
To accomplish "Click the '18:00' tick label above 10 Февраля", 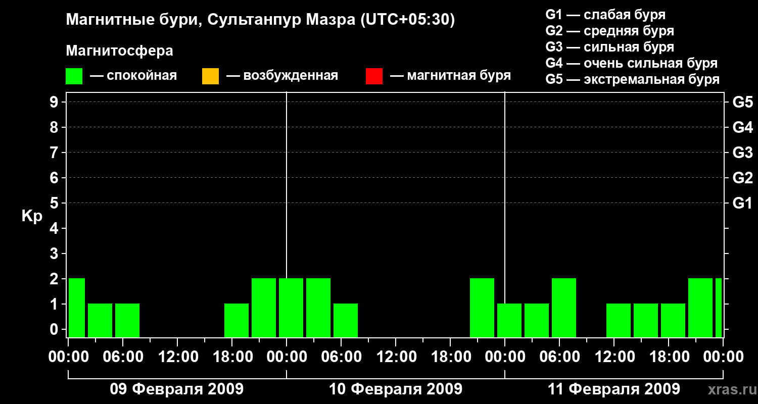I will (x=450, y=357).
